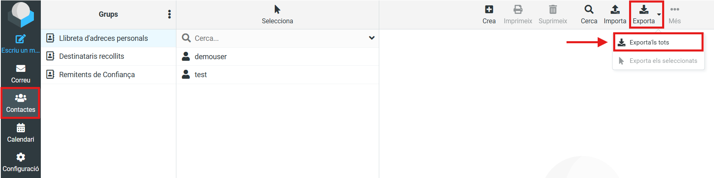Click the Selecciona cursor icon

point(277,9)
